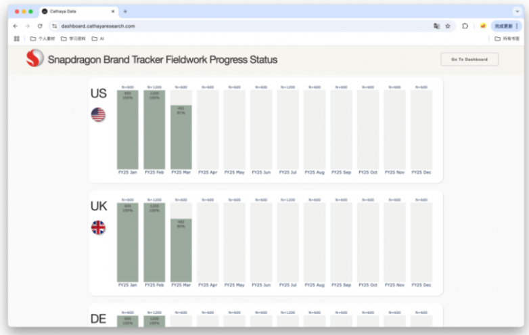529x335 pixels.
Task: Click the UK flag icon
Action: [98, 227]
